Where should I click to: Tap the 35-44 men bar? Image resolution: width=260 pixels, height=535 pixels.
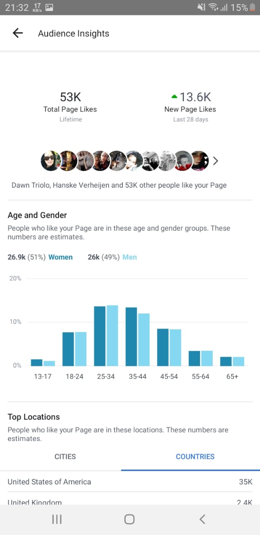[144, 340]
